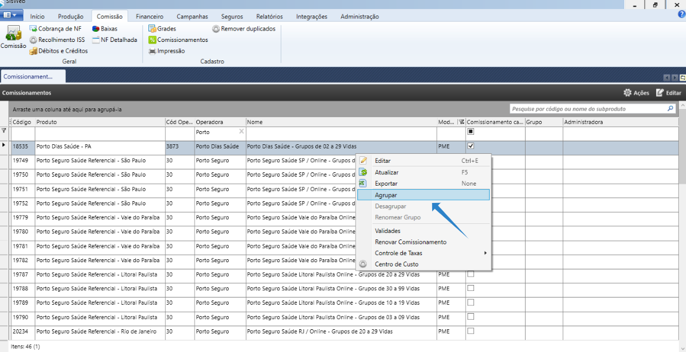Open the blue help icon
686x352 pixels.
coord(681,14)
